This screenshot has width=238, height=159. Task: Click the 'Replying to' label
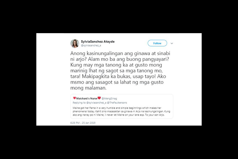tap(79, 103)
